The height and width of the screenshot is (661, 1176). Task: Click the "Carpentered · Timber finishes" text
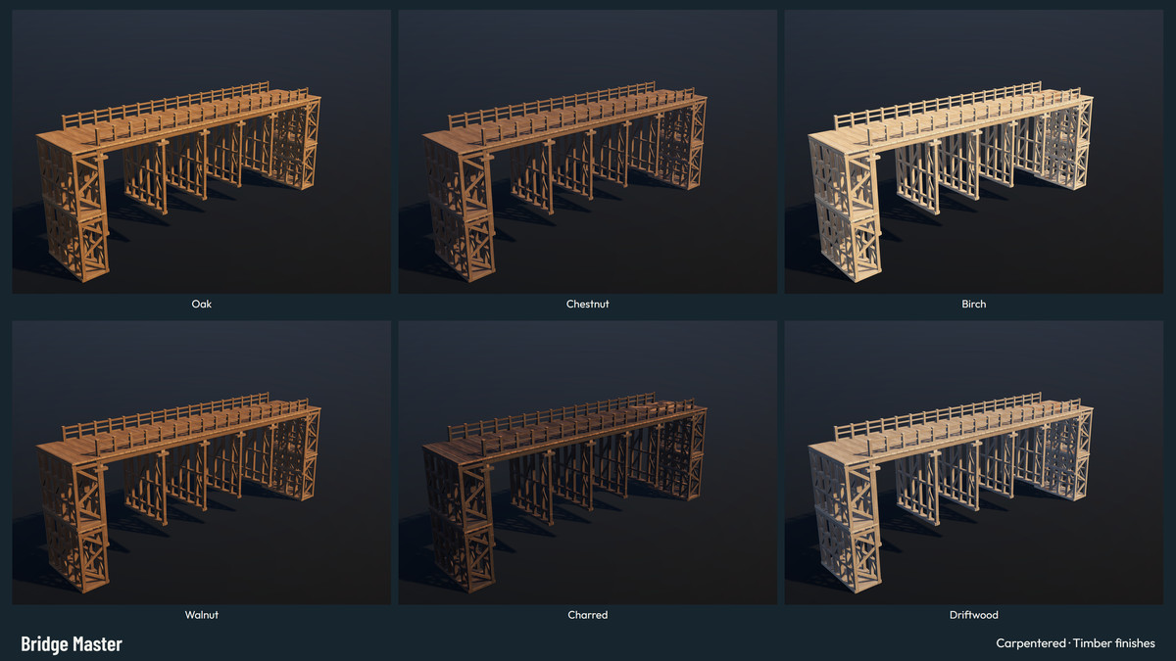point(1075,643)
